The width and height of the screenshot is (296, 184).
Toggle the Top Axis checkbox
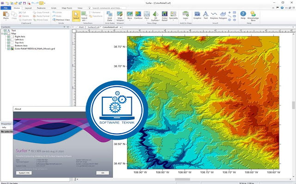click(x=8, y=42)
